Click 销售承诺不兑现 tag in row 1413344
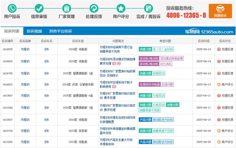 coord(149,110)
